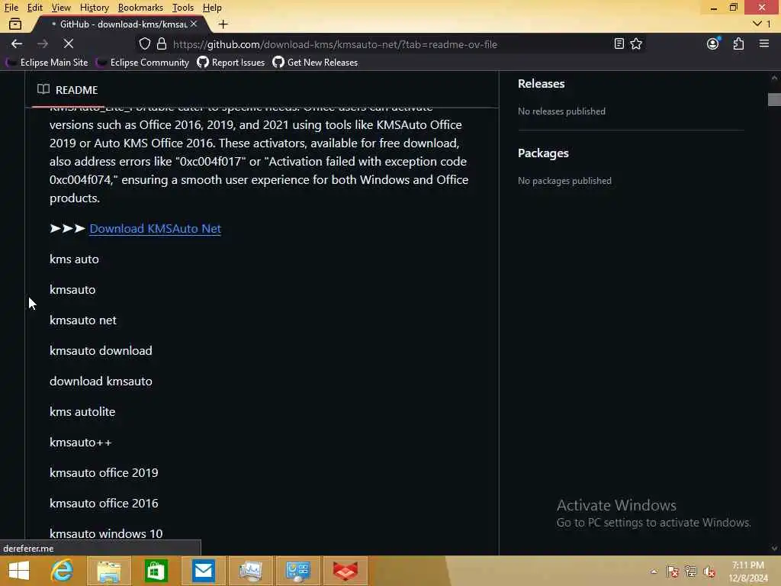Viewport: 781px width, 586px height.
Task: Open File Explorer from taskbar
Action: [109, 571]
